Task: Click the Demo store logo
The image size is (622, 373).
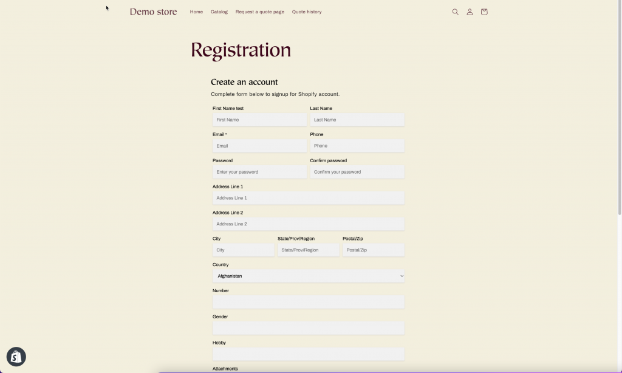Action: pos(153,12)
